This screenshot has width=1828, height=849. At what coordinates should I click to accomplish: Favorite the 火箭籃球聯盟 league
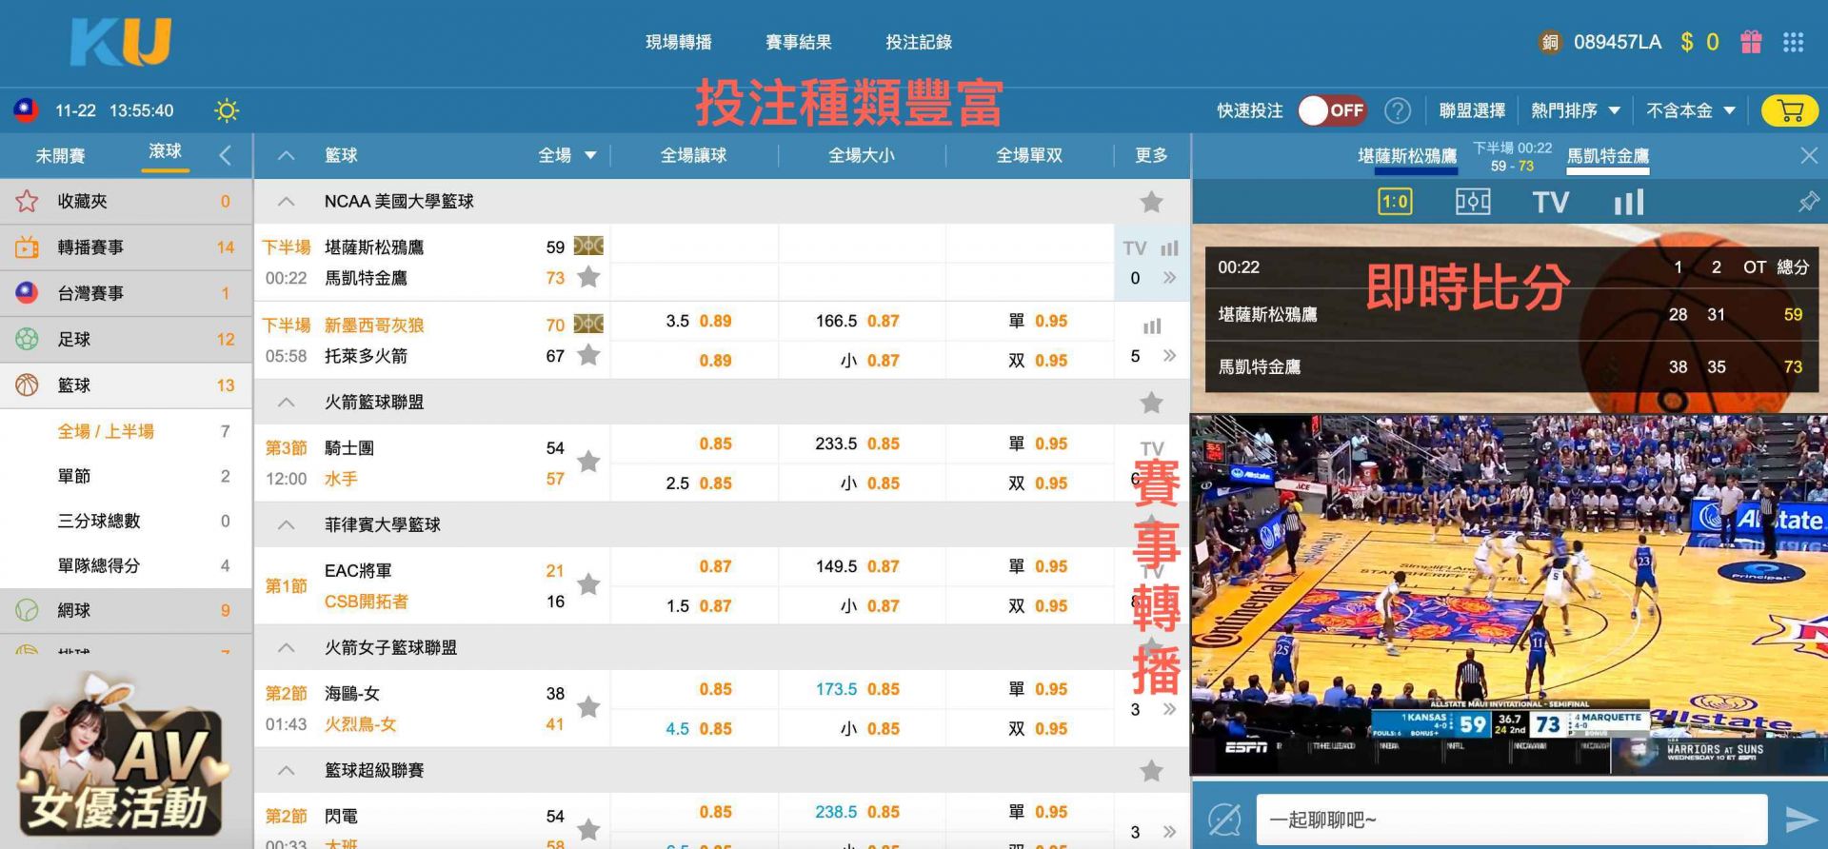[x=1152, y=403]
